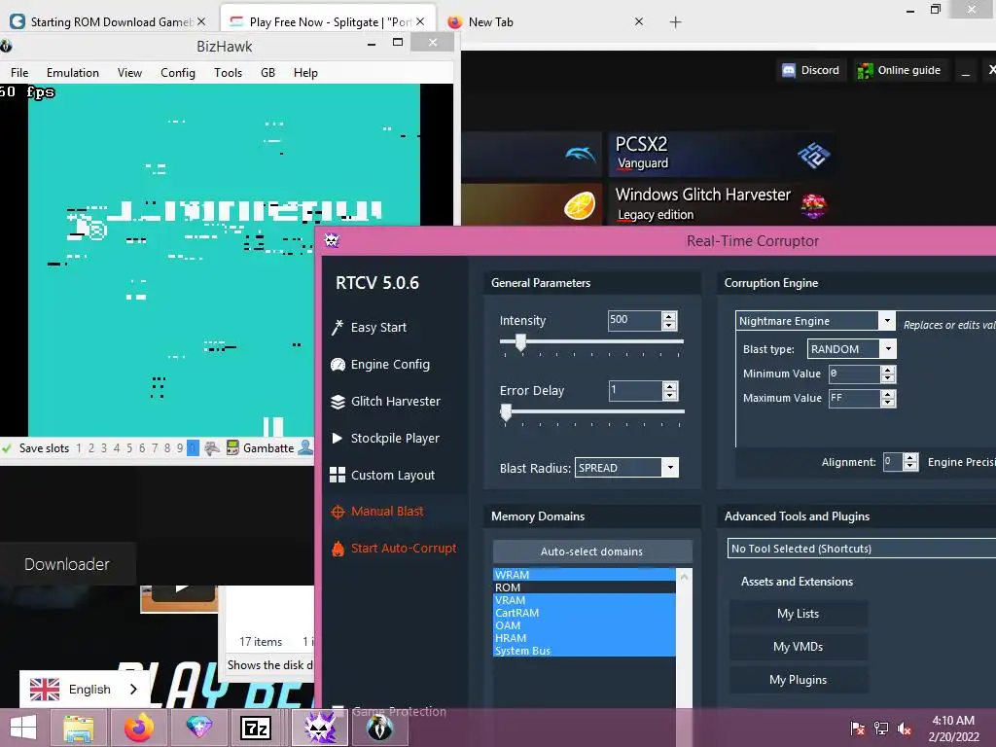Click the orange citrus emulator icon

(x=580, y=204)
